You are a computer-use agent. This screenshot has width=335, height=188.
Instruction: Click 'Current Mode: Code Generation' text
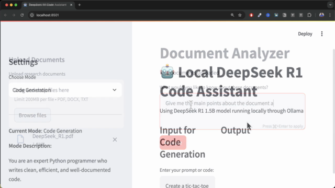(x=46, y=131)
